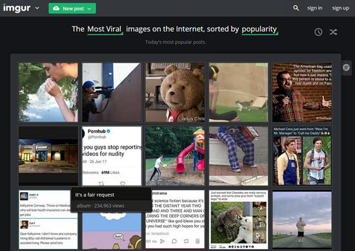Click the chat bubble icon at right edge
This screenshot has height=251, width=355.
tap(346, 67)
